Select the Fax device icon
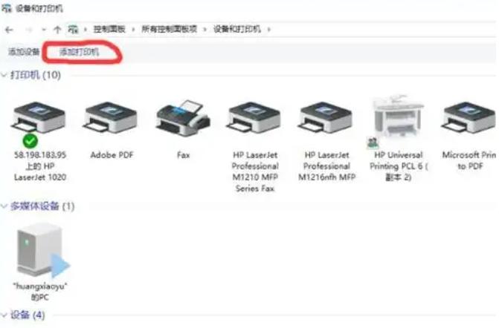 183,118
